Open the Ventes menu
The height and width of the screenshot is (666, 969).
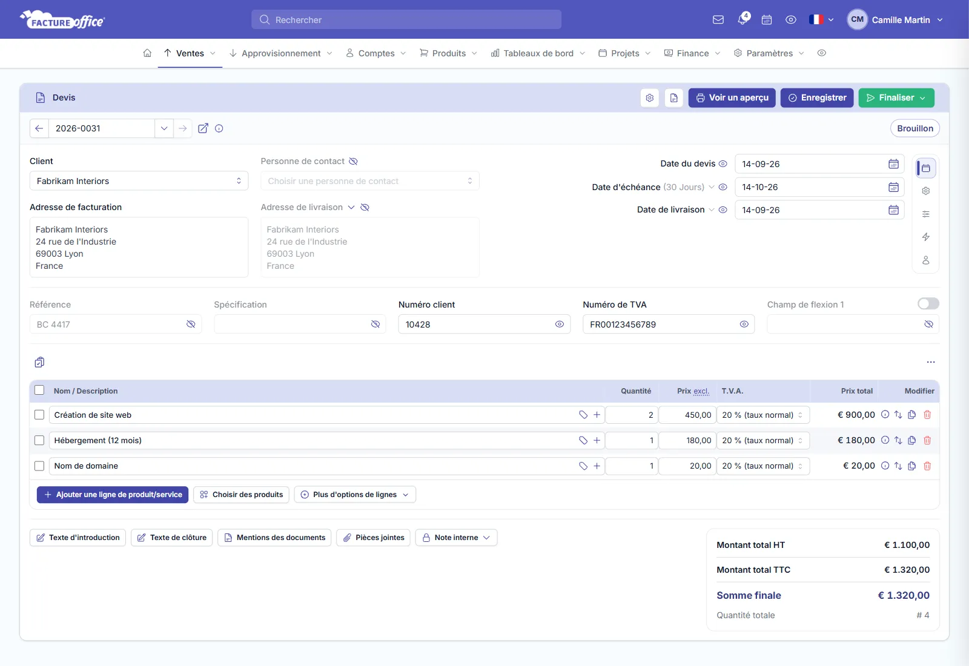point(190,53)
